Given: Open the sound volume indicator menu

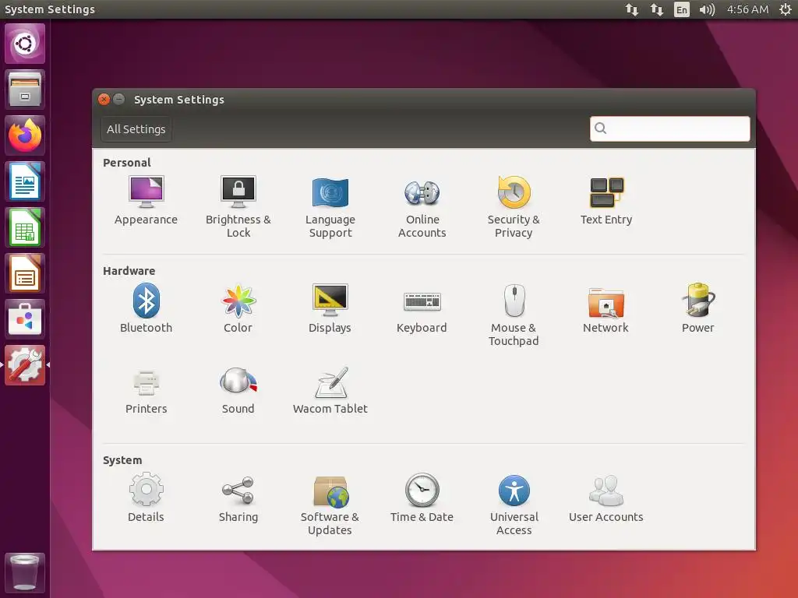Looking at the screenshot, I should (x=707, y=9).
